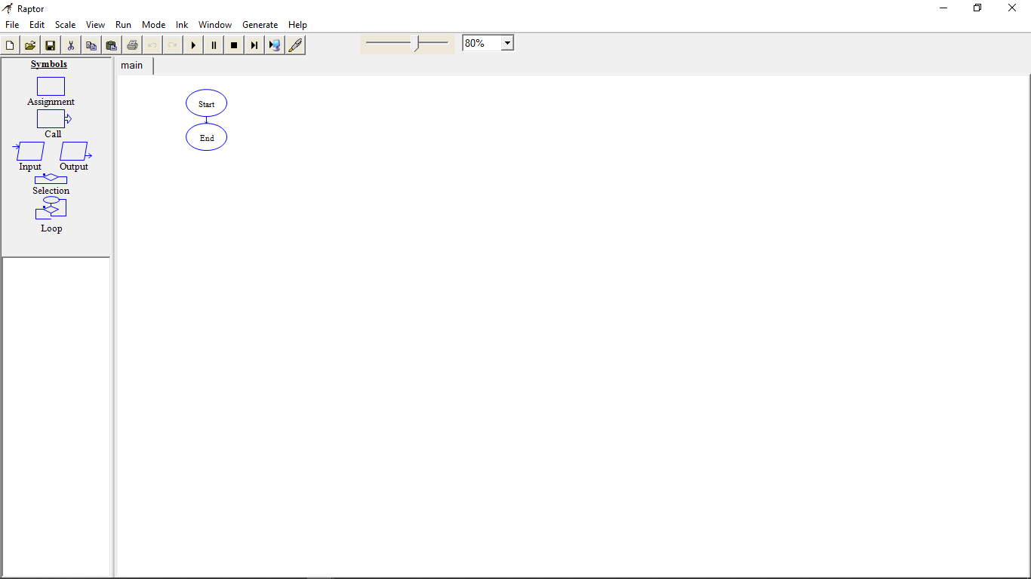The width and height of the screenshot is (1031, 579).
Task: Save the current flowchart
Action: coord(50,44)
